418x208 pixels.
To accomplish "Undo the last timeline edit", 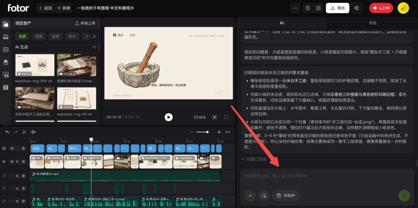I will [7, 132].
